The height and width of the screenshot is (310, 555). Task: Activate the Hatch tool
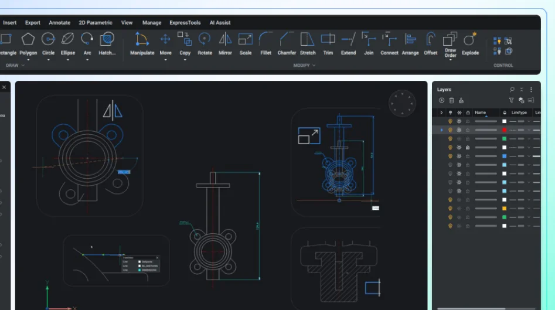(x=107, y=39)
